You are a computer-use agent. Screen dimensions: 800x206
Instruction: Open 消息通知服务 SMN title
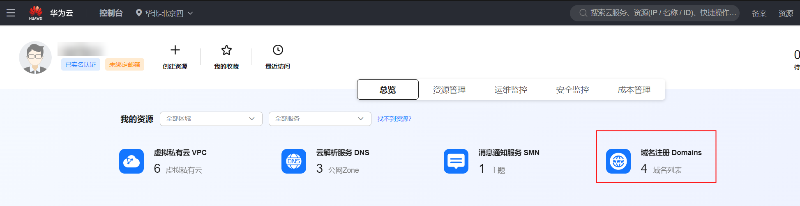pos(509,153)
